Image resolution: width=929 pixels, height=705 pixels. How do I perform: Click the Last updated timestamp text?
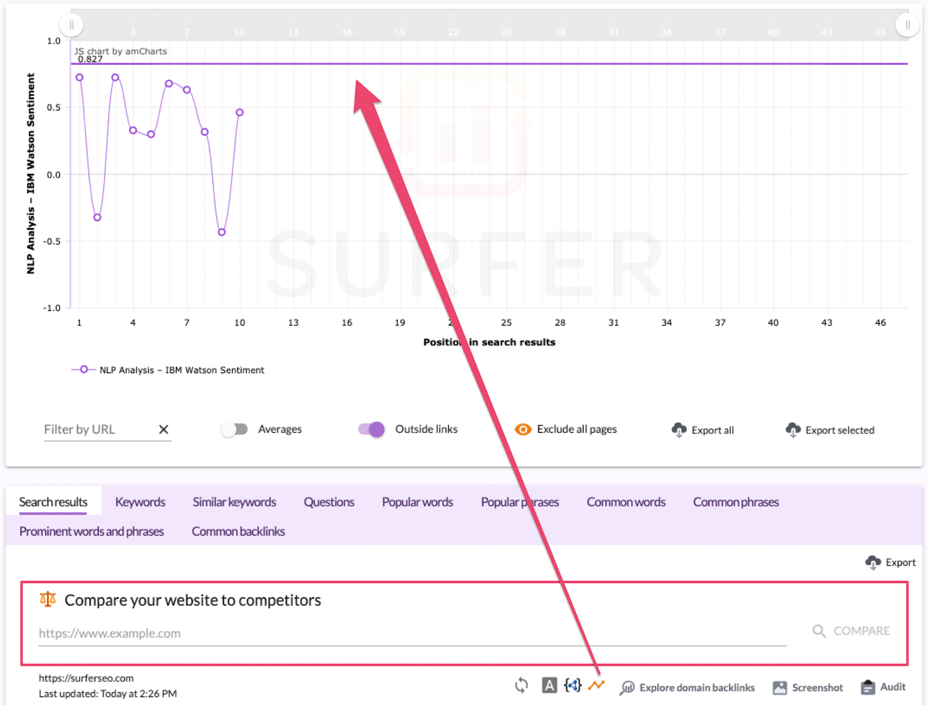[108, 693]
